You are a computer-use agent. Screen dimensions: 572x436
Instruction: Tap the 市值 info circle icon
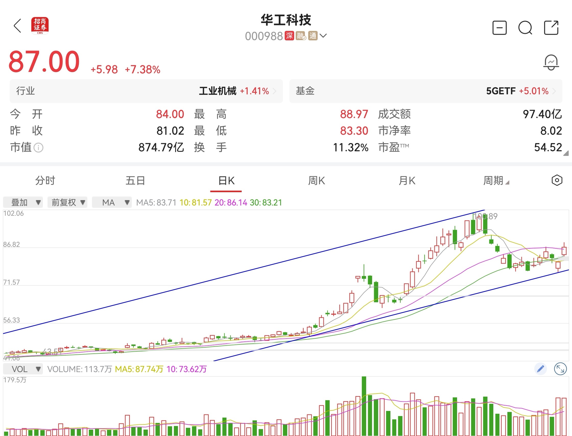[x=38, y=148]
